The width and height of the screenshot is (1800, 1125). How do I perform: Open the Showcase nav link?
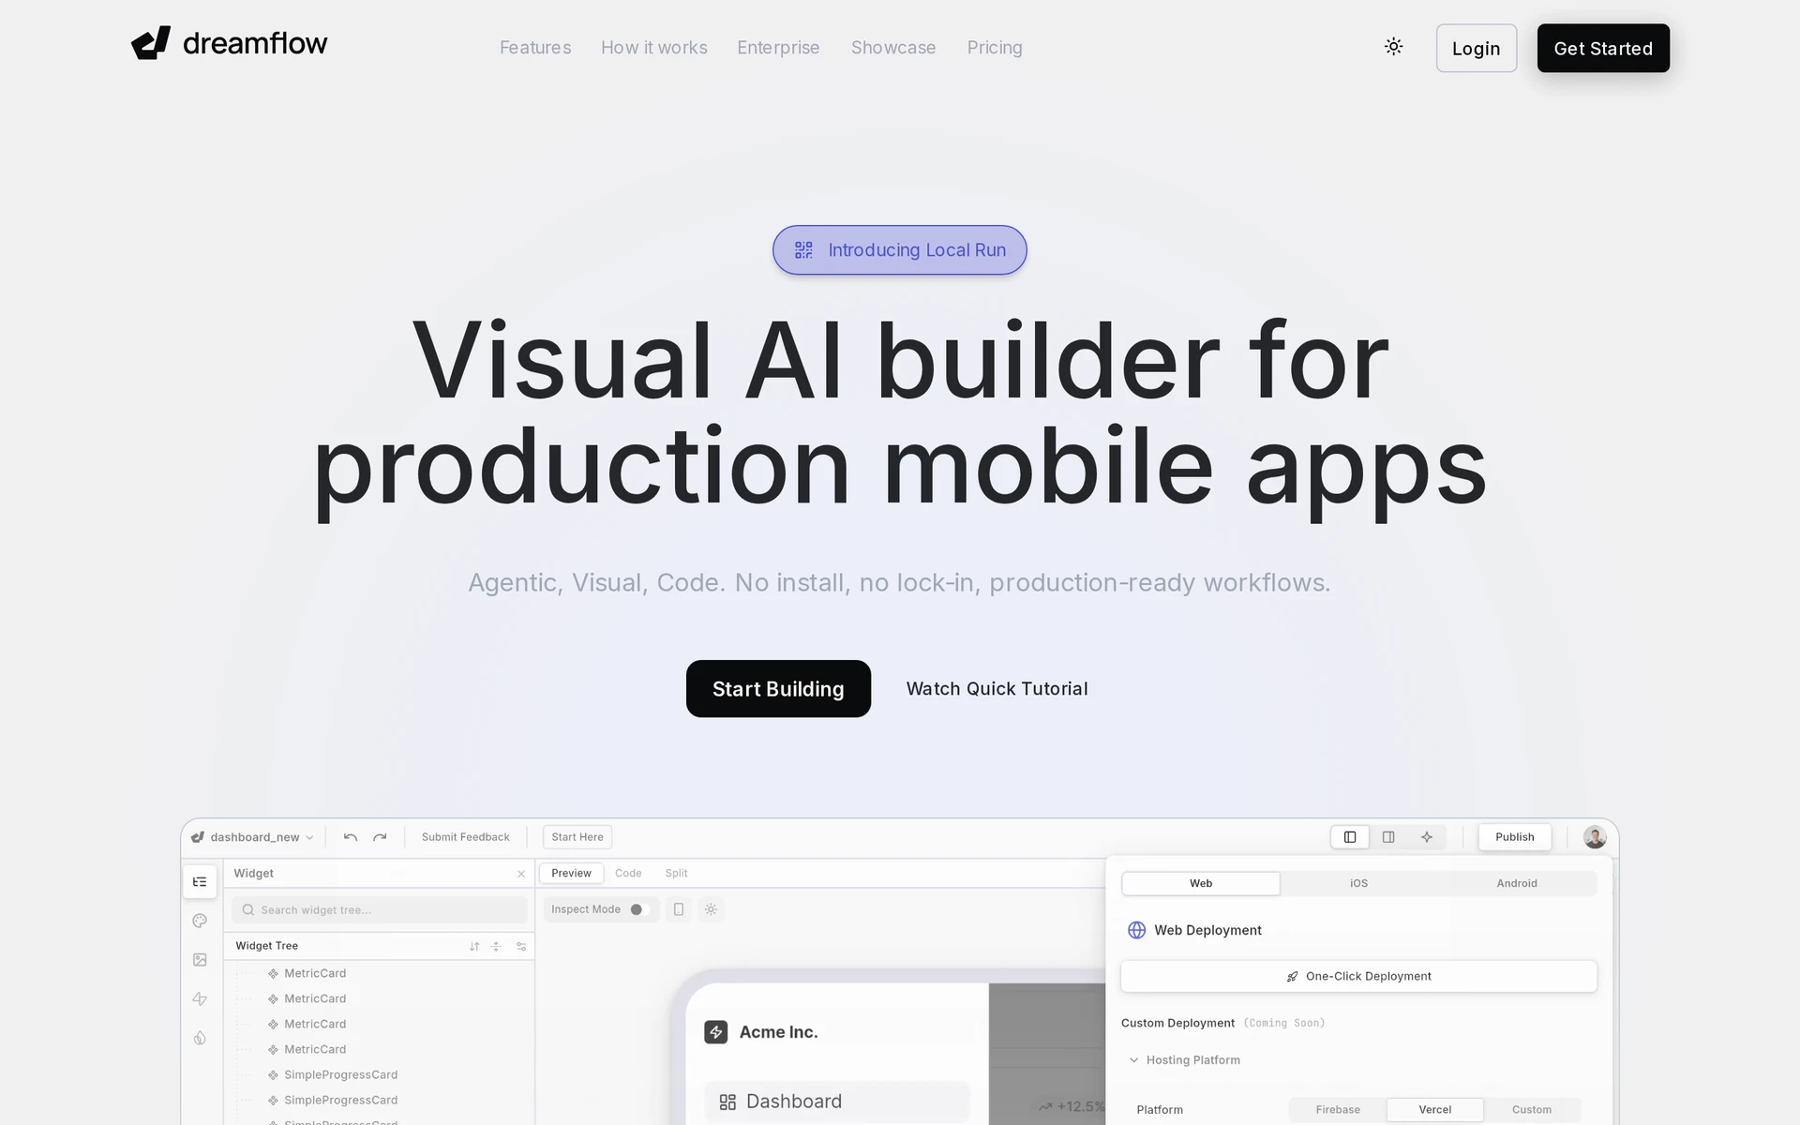pyautogui.click(x=893, y=48)
